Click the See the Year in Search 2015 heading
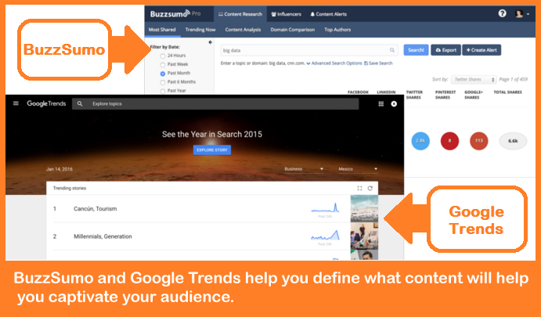Screen dimensions: 541x317 tap(212, 134)
